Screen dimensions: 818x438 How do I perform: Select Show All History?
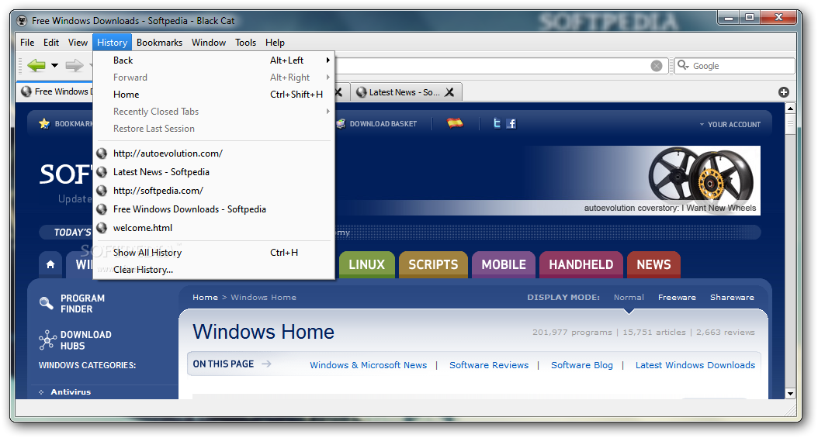pos(214,253)
